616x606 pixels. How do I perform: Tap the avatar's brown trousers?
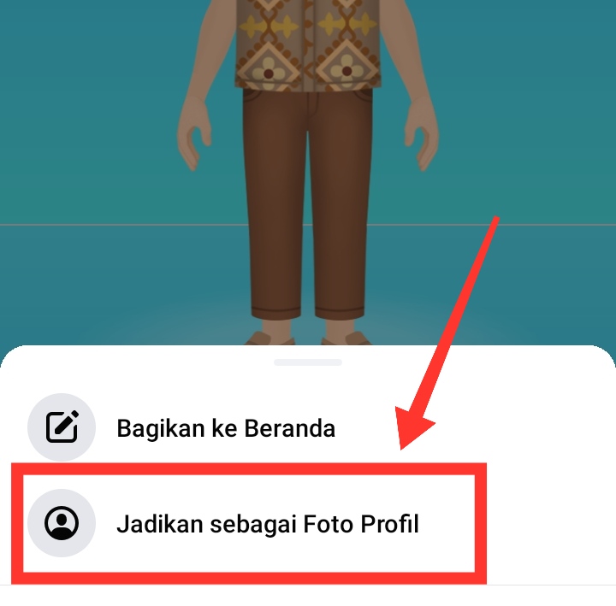pyautogui.click(x=308, y=204)
